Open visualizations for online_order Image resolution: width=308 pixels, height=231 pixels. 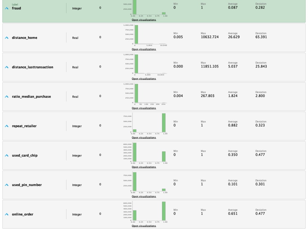[x=144, y=225]
